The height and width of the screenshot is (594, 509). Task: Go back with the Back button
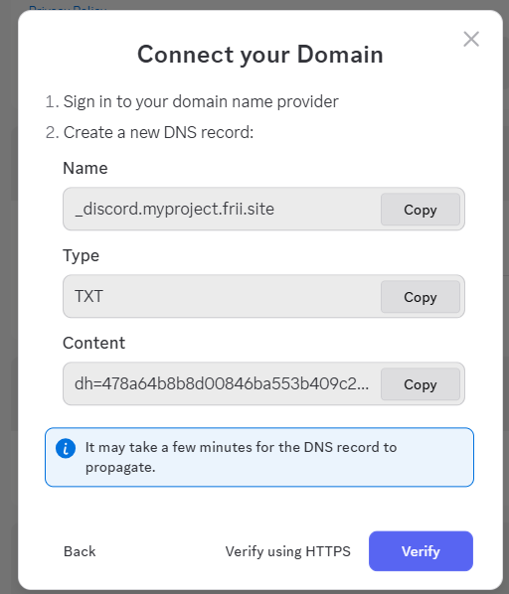click(80, 551)
